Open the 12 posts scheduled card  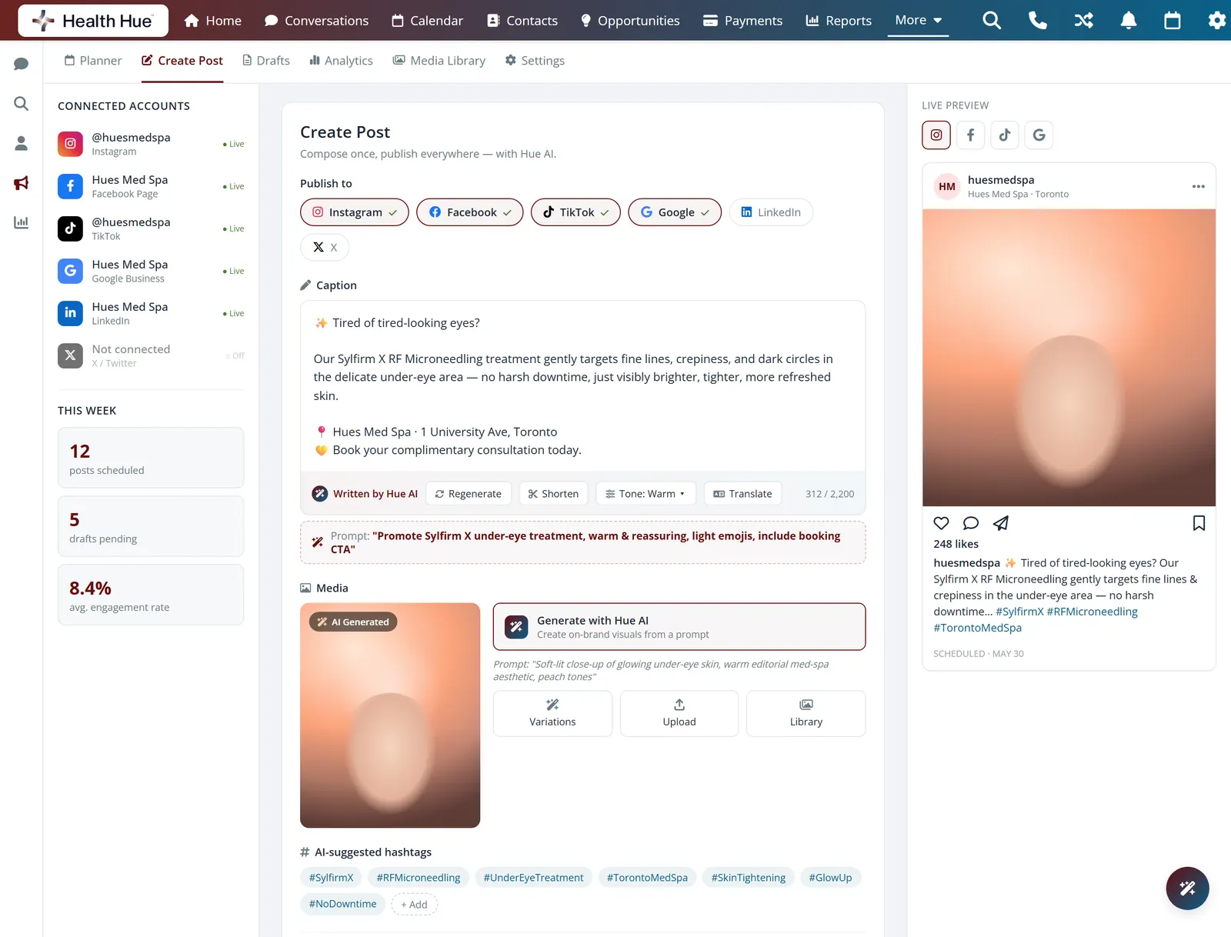(151, 458)
